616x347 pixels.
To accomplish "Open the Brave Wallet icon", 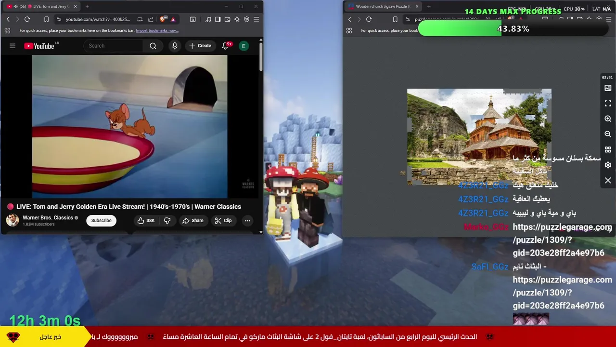I will (227, 19).
